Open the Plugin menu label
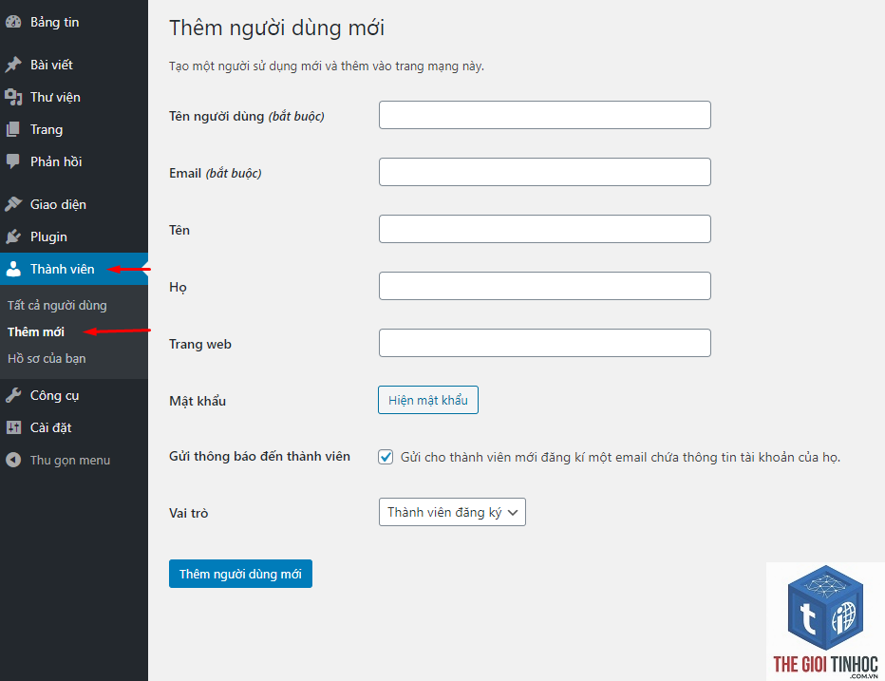 48,237
